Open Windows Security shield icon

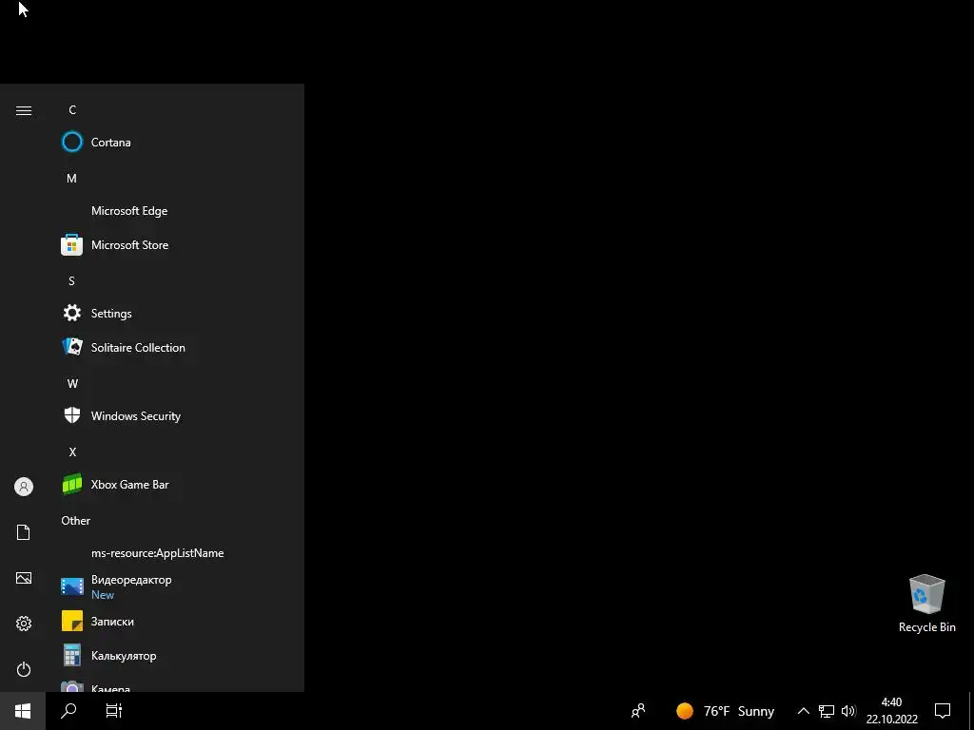pyautogui.click(x=72, y=415)
